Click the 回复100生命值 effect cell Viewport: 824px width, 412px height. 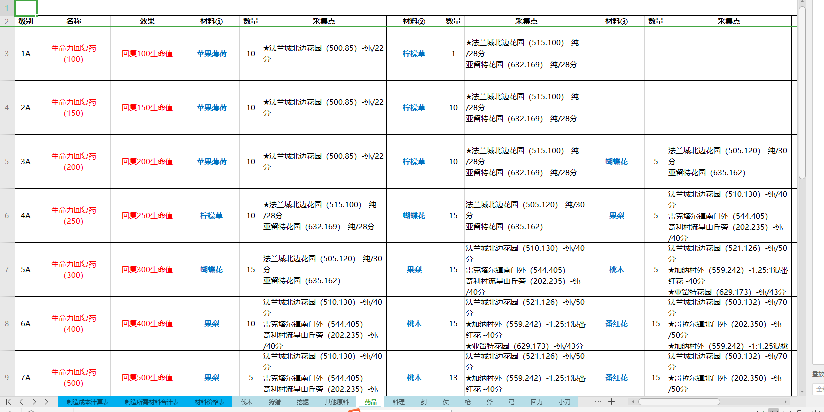[x=147, y=53]
